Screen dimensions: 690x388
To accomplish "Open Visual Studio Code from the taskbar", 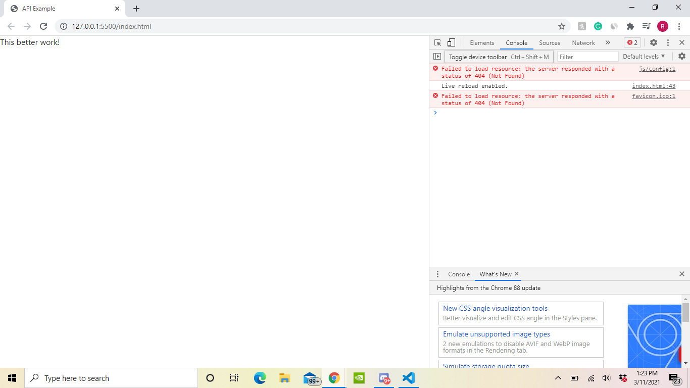I will tap(409, 378).
